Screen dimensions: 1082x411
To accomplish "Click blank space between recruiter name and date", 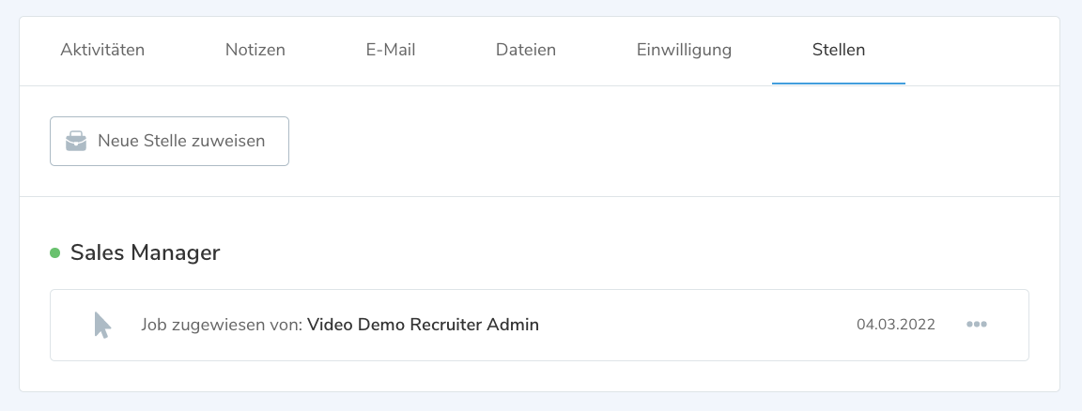I will (x=695, y=325).
